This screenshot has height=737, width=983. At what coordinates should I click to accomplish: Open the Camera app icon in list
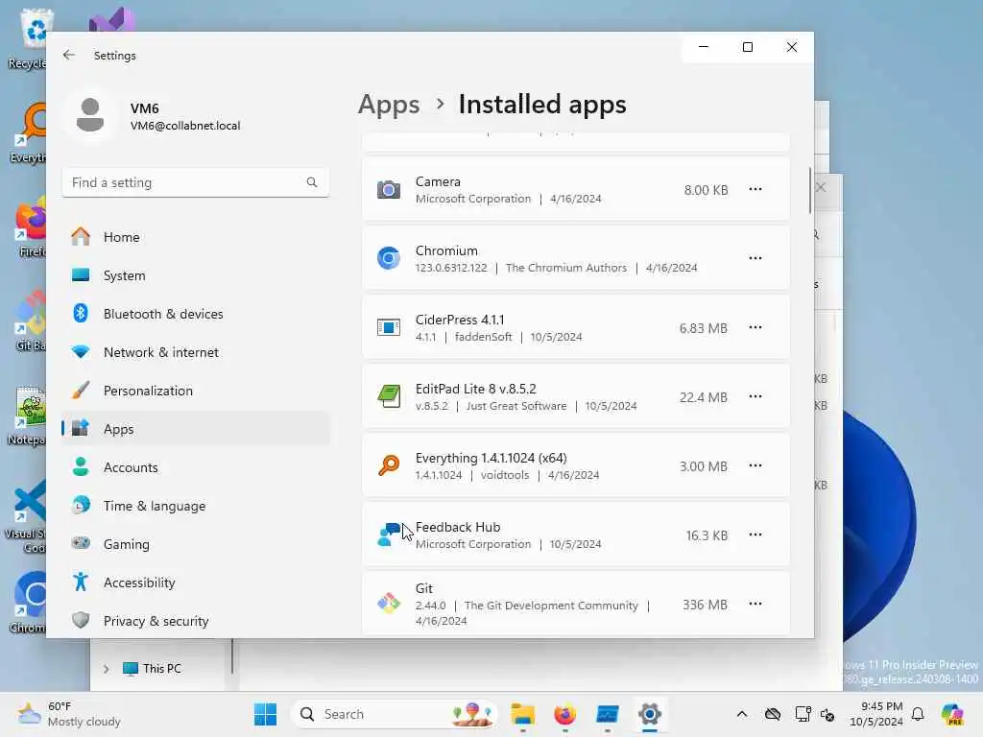389,189
